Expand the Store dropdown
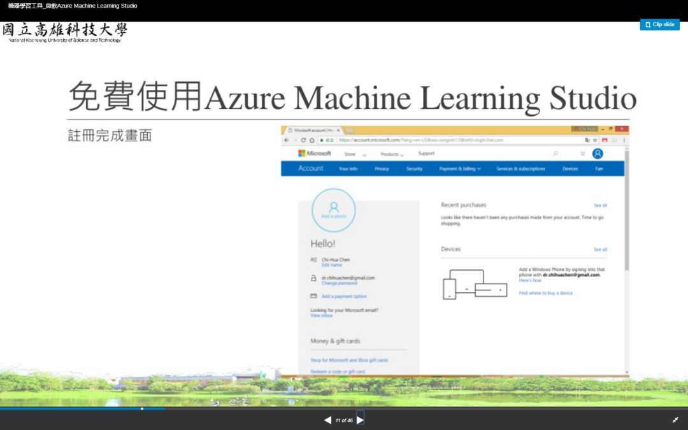 coord(355,154)
